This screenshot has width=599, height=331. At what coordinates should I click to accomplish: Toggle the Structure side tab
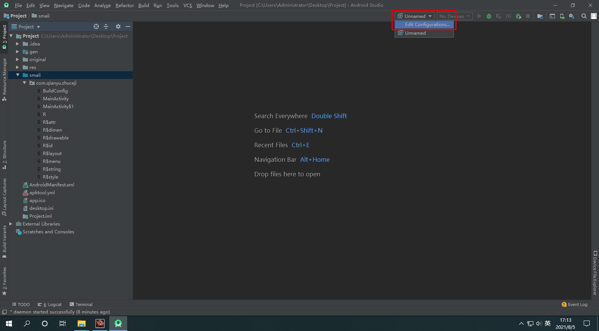(4, 155)
